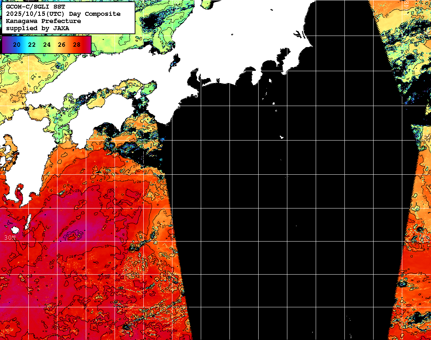
Task: Click Awaji Island between Shikoku and Honshu
Action: 139,94
